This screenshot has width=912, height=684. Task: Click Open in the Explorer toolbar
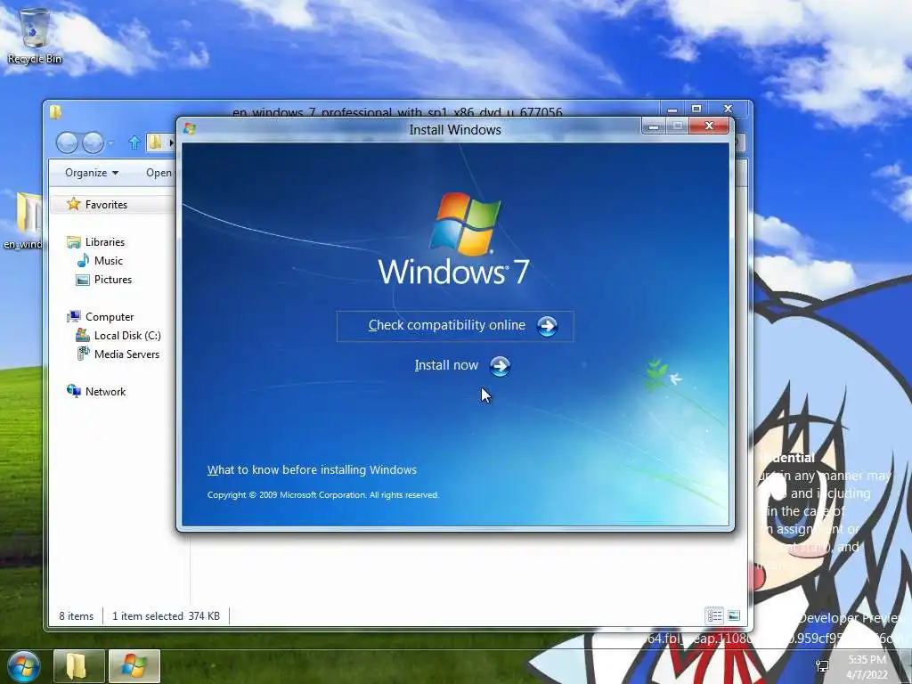point(159,173)
